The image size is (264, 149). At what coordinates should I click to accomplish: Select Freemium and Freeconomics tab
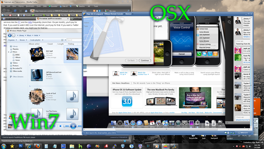[x=52, y=19]
